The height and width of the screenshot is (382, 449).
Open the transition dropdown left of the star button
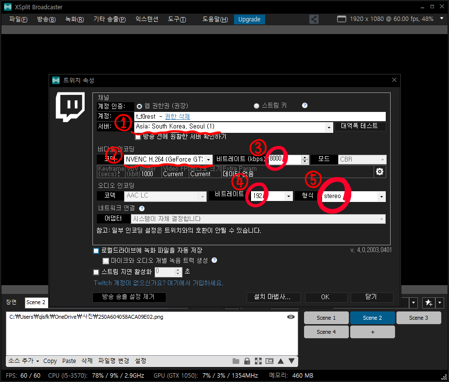413,302
